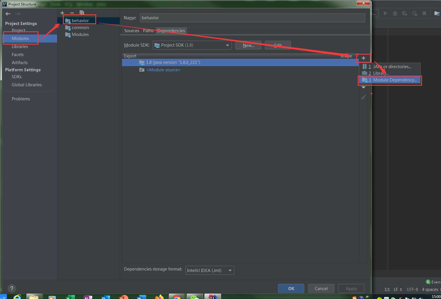Go back with the left arrow icon
This screenshot has width=441, height=299.
[8, 14]
